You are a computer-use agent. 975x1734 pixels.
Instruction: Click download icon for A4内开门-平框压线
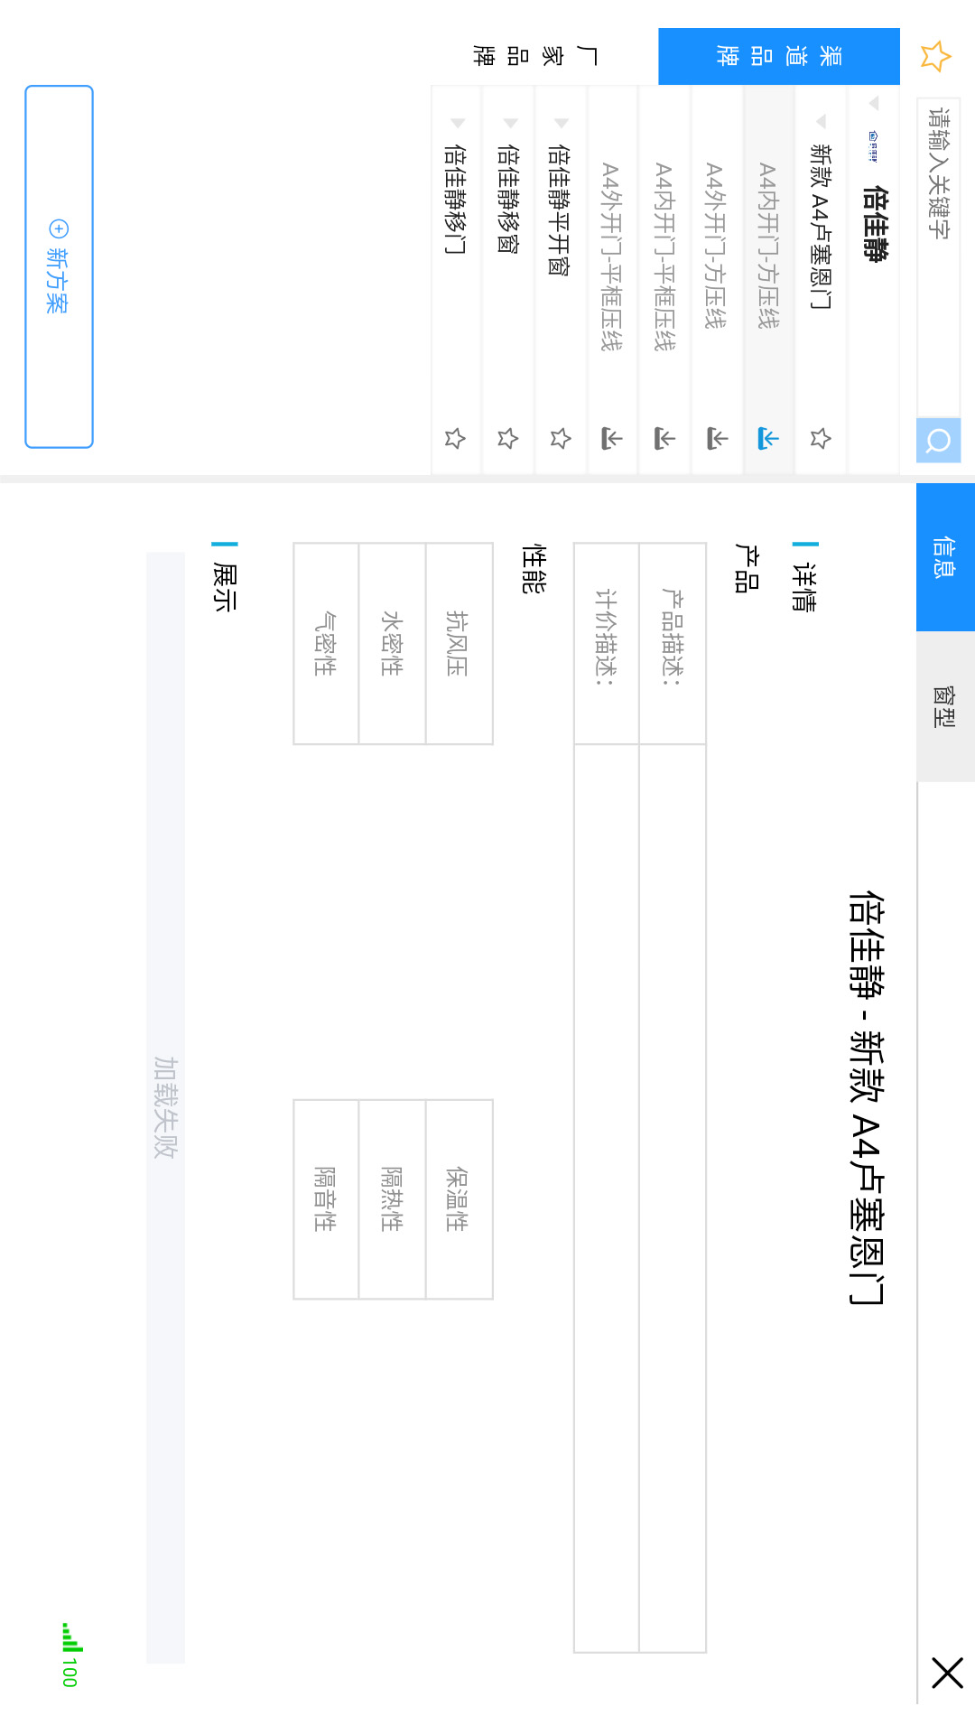coord(664,439)
